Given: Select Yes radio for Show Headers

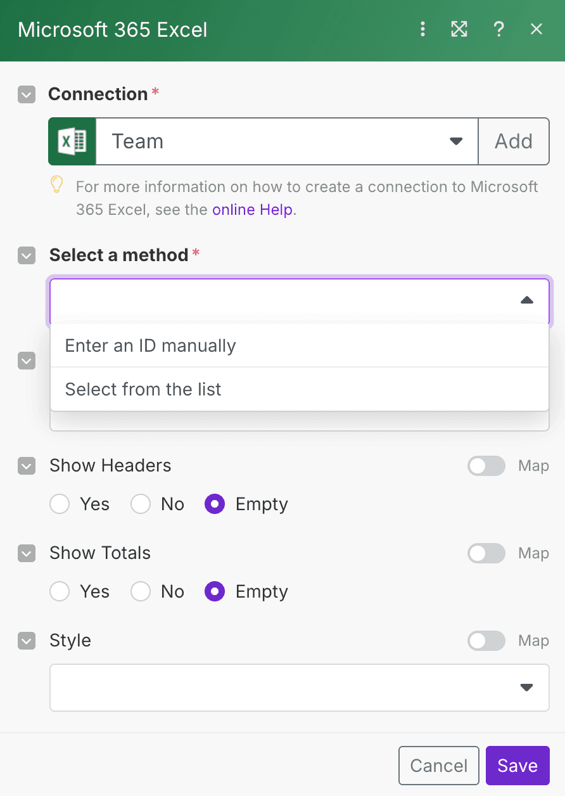Looking at the screenshot, I should [60, 504].
